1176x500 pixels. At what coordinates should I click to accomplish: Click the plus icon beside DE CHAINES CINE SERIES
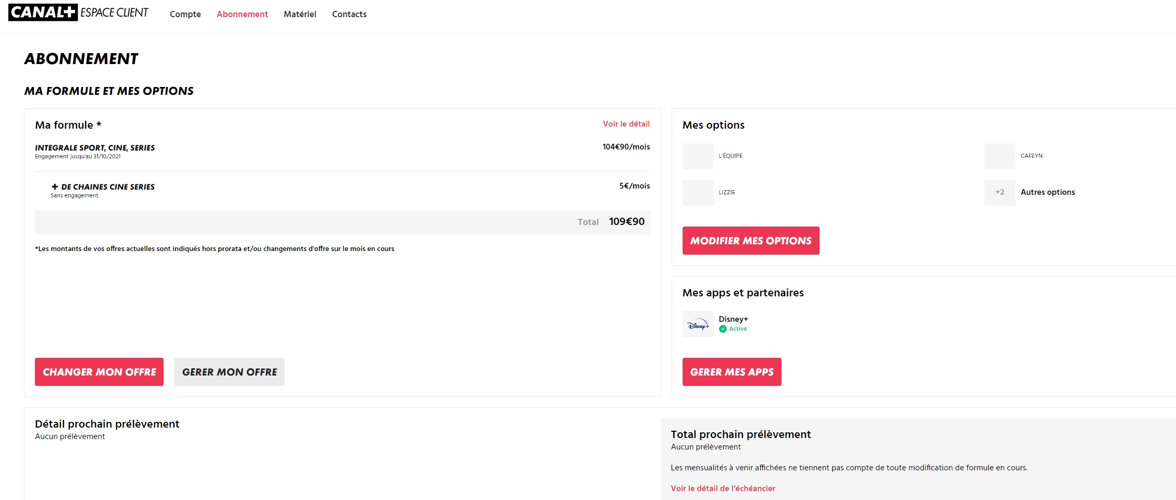pyautogui.click(x=55, y=186)
